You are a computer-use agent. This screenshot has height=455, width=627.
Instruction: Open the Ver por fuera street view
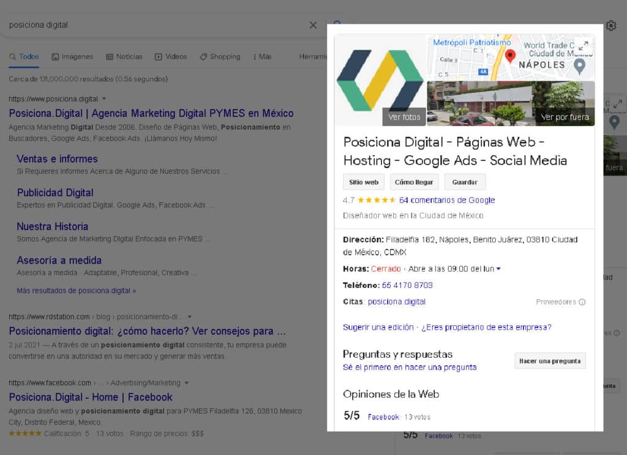click(x=565, y=117)
